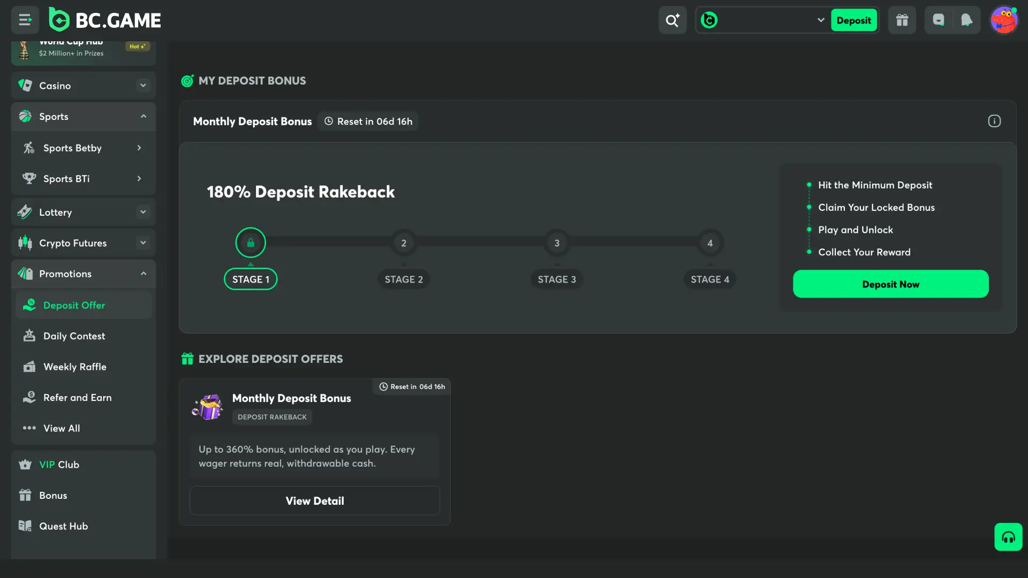The width and height of the screenshot is (1028, 578).
Task: Click the Collect Your Reward step
Action: 864,253
